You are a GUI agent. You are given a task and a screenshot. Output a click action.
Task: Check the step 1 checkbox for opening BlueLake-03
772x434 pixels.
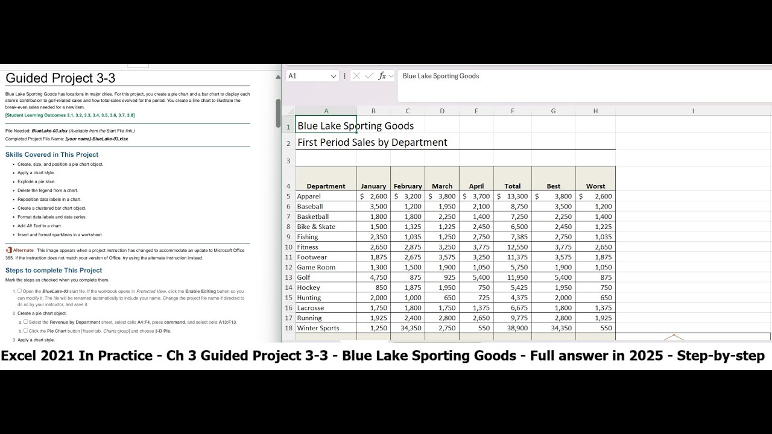coord(19,291)
